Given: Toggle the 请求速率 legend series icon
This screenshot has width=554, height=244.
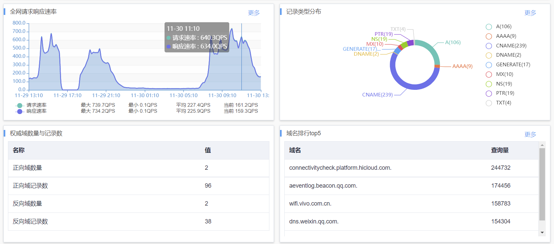Looking at the screenshot, I should point(20,105).
